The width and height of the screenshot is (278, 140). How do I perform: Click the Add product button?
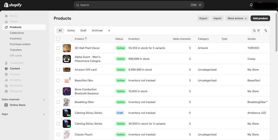pos(260,18)
